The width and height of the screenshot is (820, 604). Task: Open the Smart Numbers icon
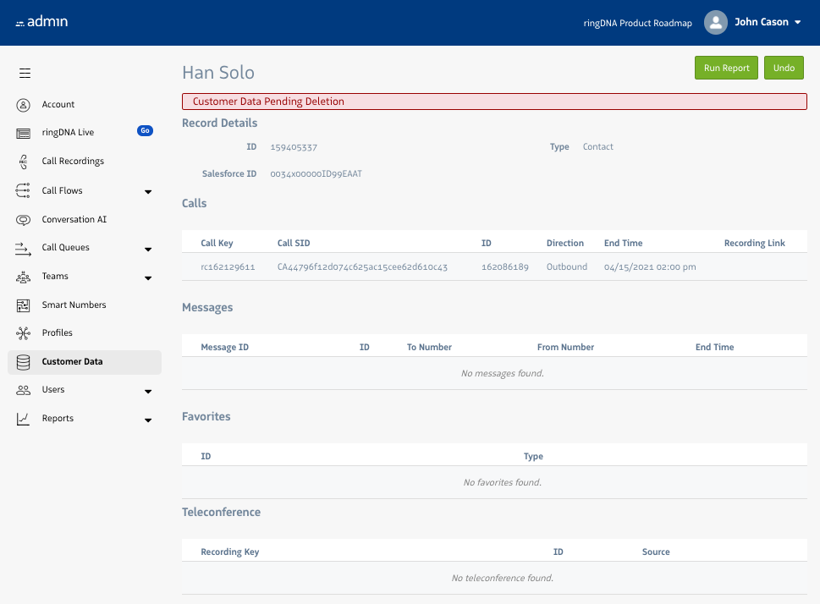[24, 305]
